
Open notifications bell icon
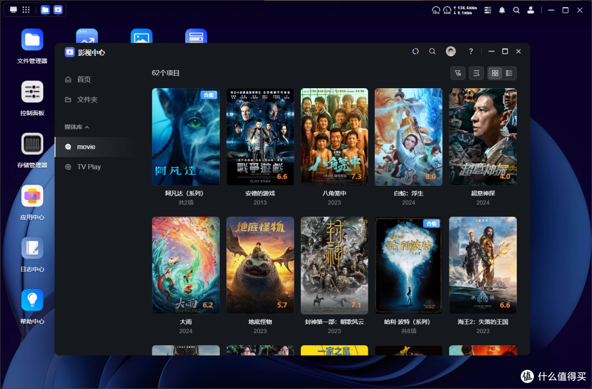pos(502,10)
